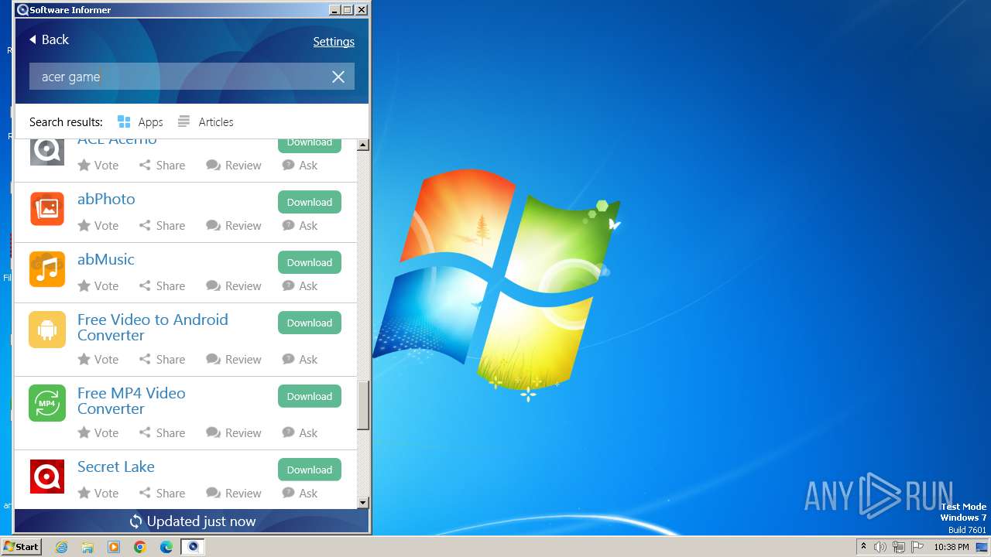
Task: Open Secret Lake title link
Action: [116, 466]
